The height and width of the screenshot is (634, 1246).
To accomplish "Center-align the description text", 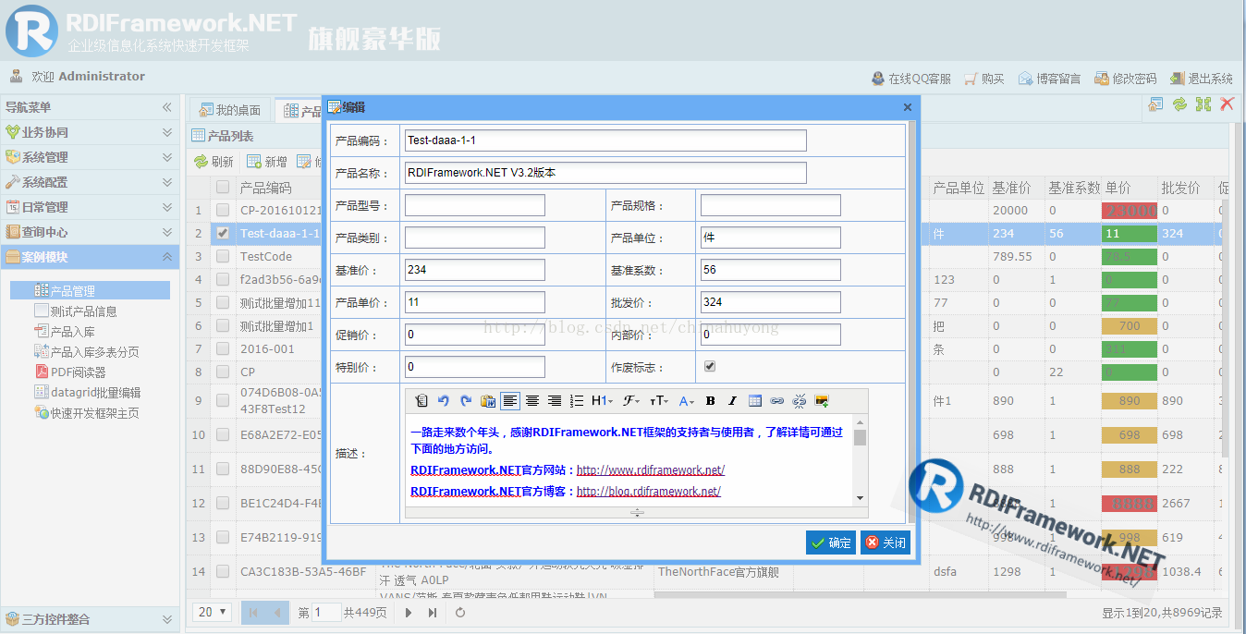I will point(532,400).
